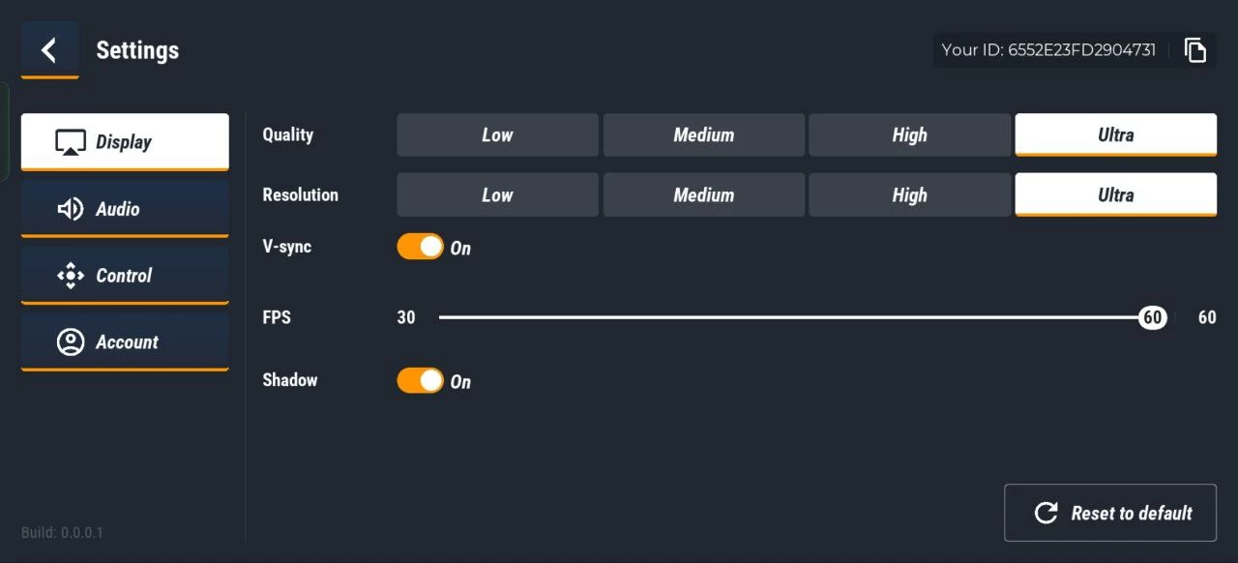The image size is (1238, 563).
Task: Switch to the Account tab
Action: click(125, 342)
